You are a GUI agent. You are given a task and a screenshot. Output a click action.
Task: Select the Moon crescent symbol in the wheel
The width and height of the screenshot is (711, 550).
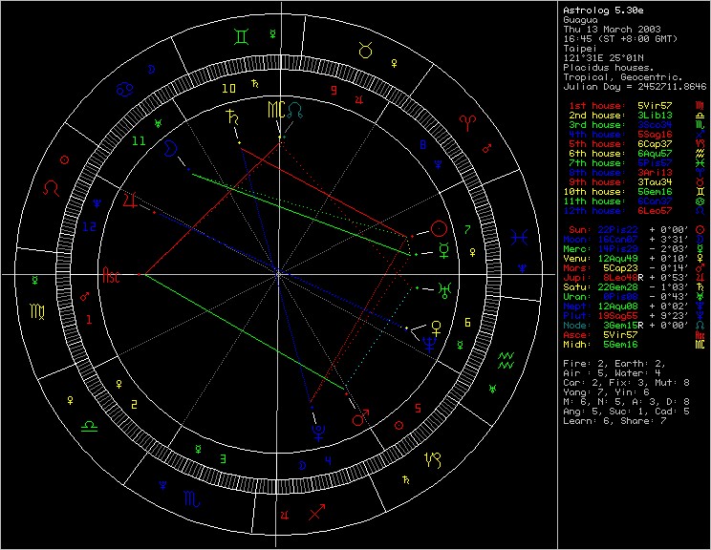click(x=169, y=149)
